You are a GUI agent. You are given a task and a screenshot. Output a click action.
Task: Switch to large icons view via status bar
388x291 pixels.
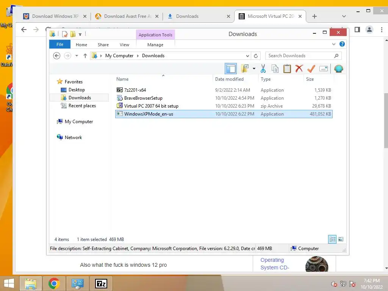tap(341, 239)
